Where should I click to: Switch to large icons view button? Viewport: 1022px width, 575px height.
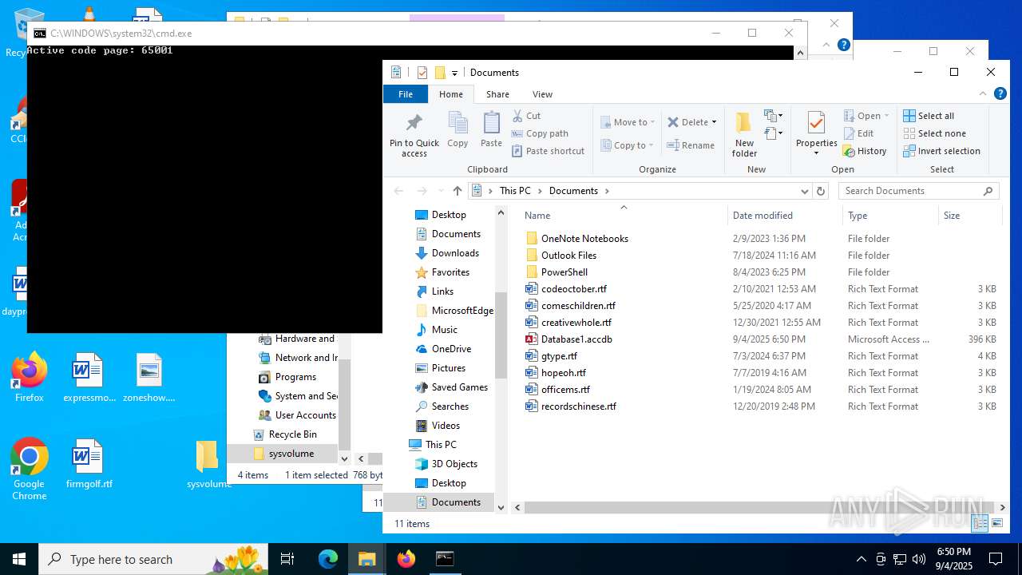coord(997,523)
